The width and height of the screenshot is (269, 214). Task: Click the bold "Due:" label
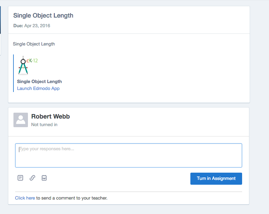(18, 26)
